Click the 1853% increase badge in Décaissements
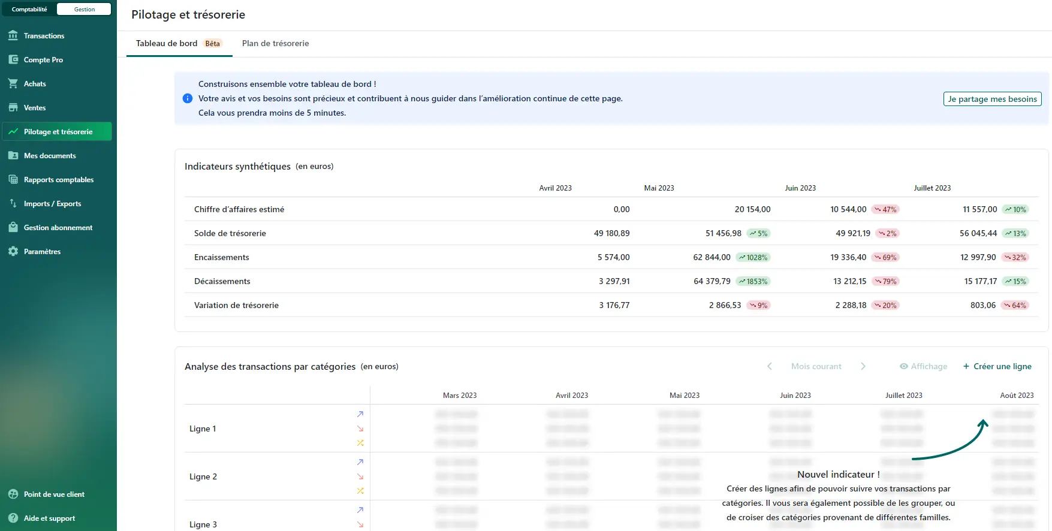The height and width of the screenshot is (531, 1052). click(753, 281)
